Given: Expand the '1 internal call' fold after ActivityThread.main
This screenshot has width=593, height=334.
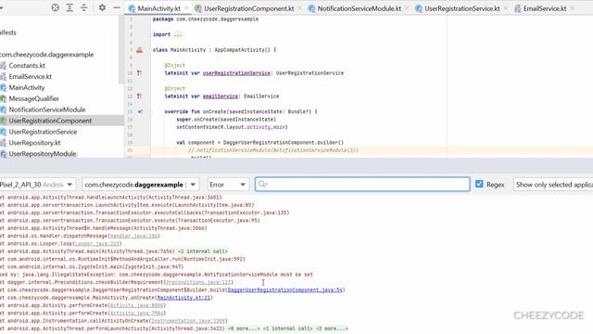Looking at the screenshot, I should [x=203, y=251].
